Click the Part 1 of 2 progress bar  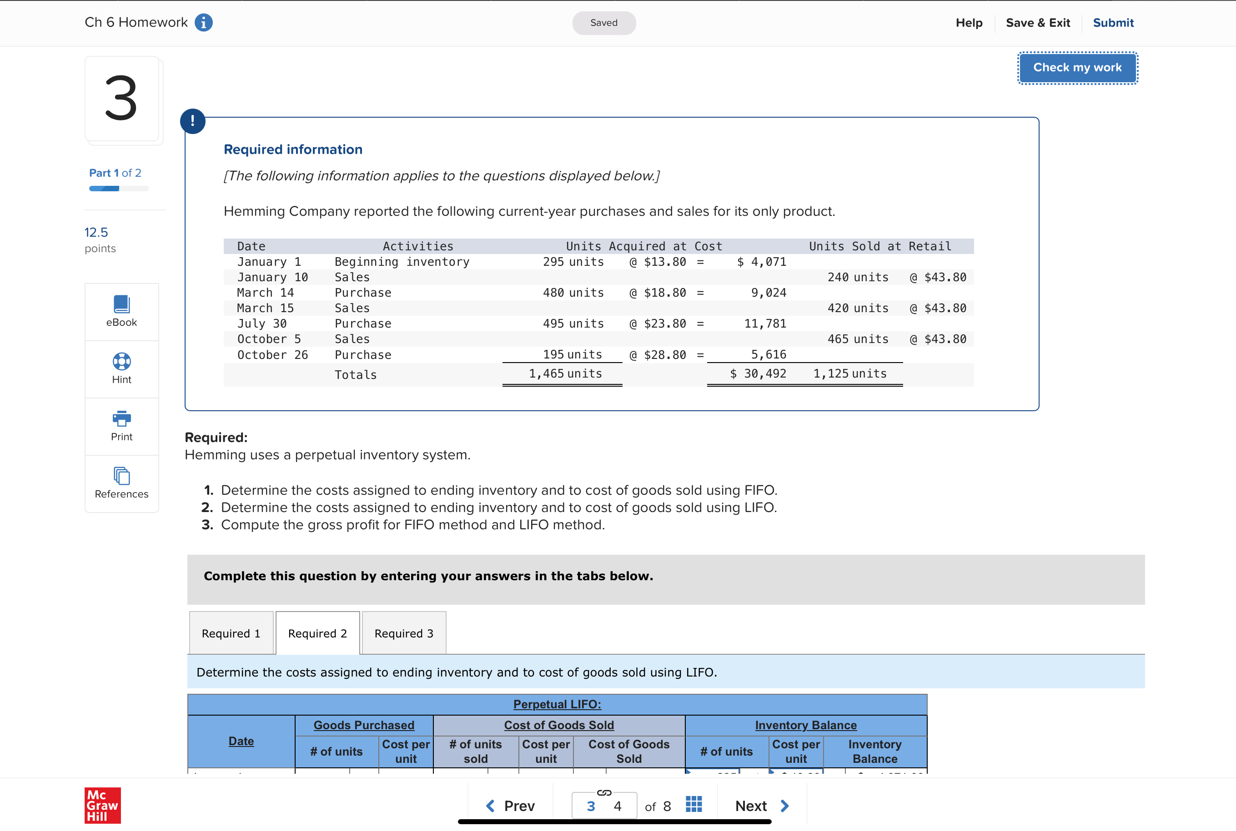point(119,188)
